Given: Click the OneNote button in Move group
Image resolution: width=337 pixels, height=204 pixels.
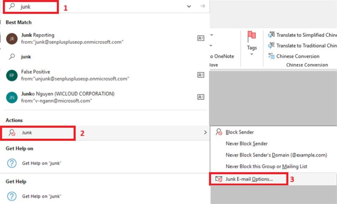Looking at the screenshot, I should pyautogui.click(x=222, y=56).
